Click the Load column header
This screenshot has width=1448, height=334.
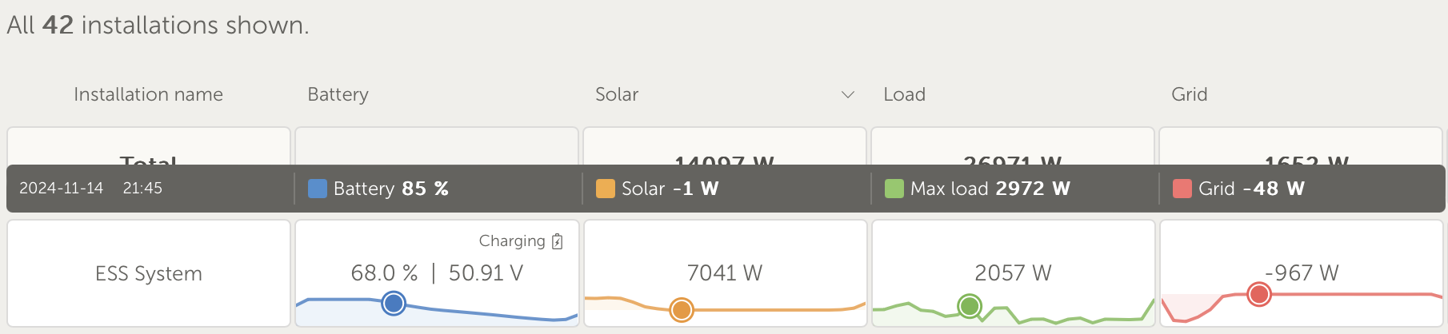coord(904,95)
